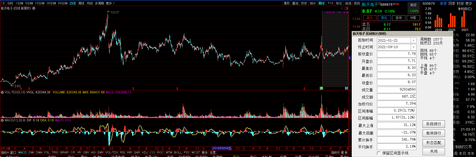Open the 终止时间 date dropdown
The width and height of the screenshot is (476, 157).
tap(413, 47)
